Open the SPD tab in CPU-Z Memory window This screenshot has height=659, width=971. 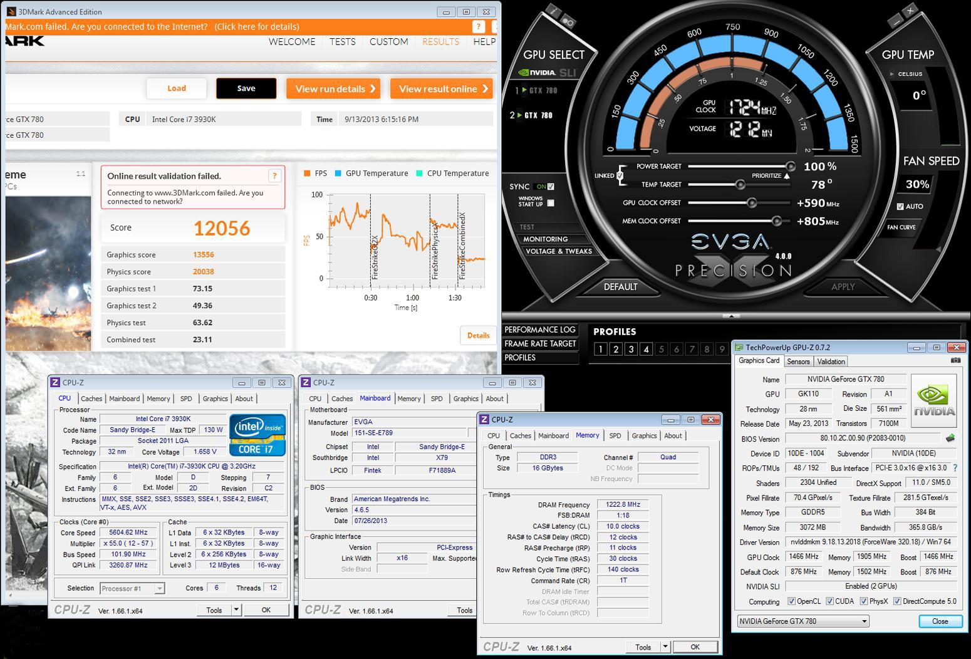coord(615,435)
